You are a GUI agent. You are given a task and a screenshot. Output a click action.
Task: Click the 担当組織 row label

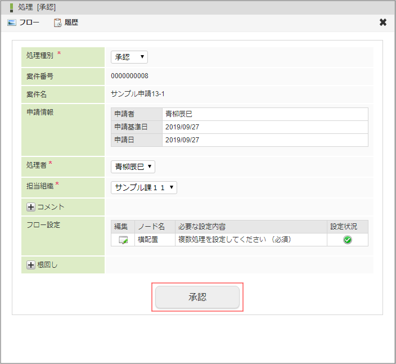tap(40, 186)
